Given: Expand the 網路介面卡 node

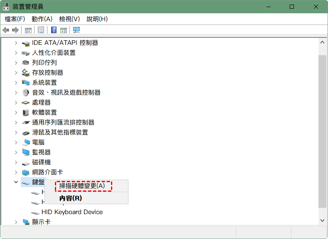Looking at the screenshot, I should point(16,172).
